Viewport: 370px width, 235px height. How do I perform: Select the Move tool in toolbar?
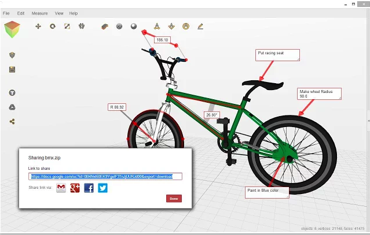point(38,27)
